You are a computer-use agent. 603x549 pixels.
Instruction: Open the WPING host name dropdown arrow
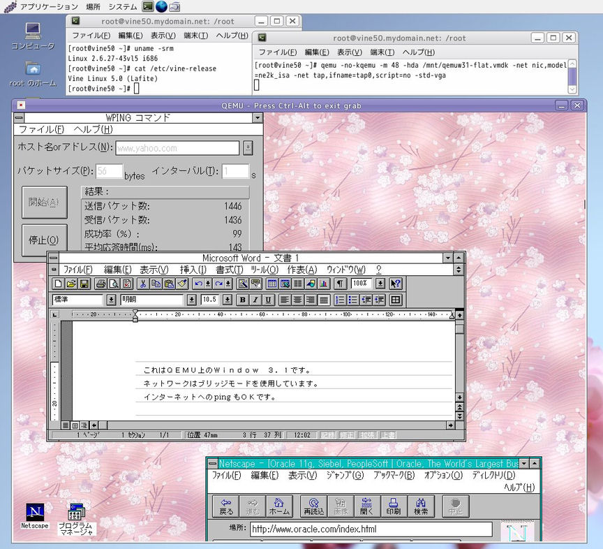[248, 148]
